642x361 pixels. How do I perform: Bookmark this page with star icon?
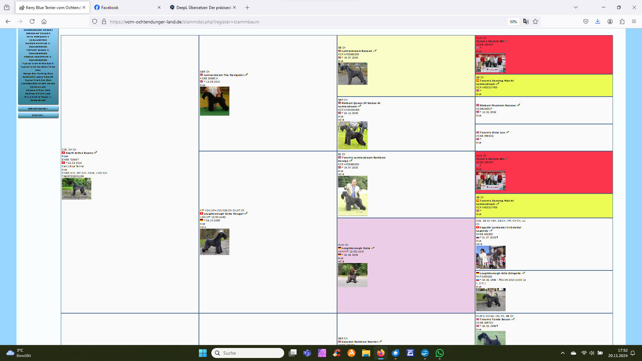click(535, 22)
